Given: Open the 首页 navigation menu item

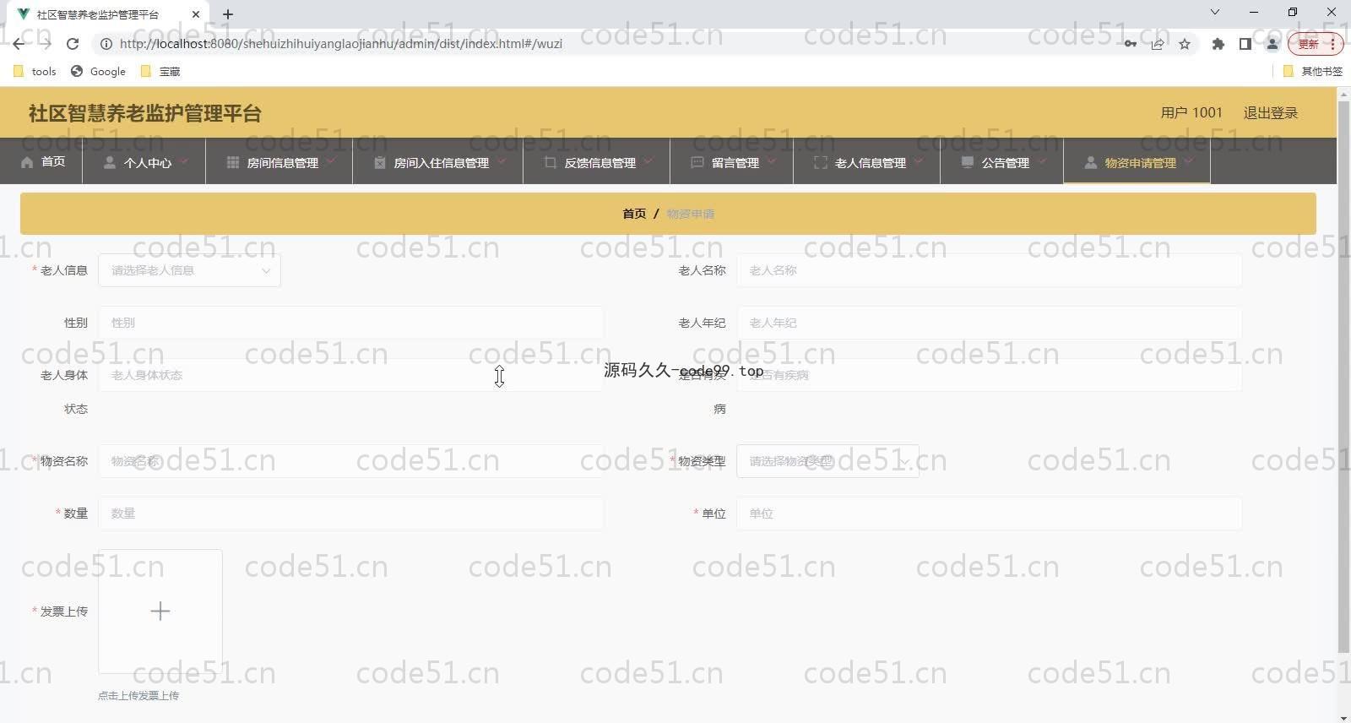Looking at the screenshot, I should (42, 161).
